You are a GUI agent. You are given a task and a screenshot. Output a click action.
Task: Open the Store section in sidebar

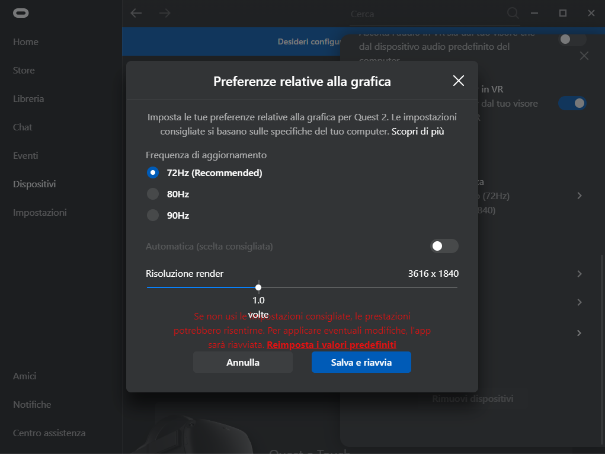[x=24, y=71]
